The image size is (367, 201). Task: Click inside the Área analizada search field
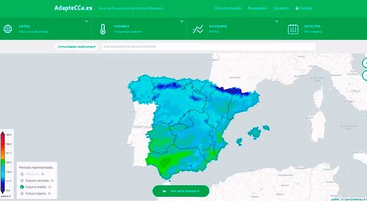tap(209, 47)
